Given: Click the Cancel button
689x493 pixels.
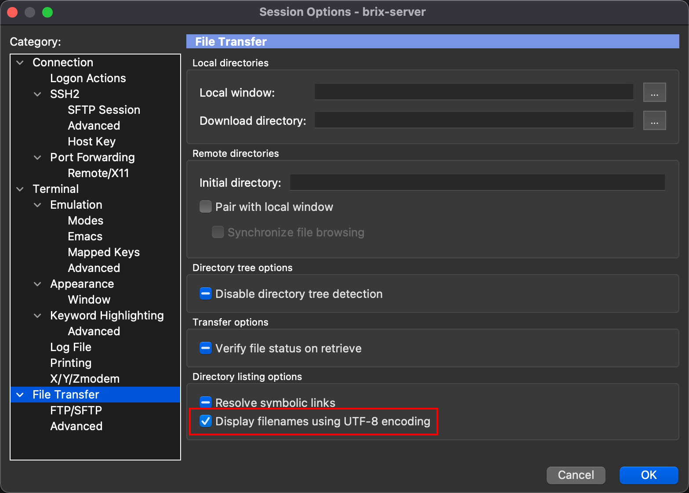Looking at the screenshot, I should coord(576,475).
